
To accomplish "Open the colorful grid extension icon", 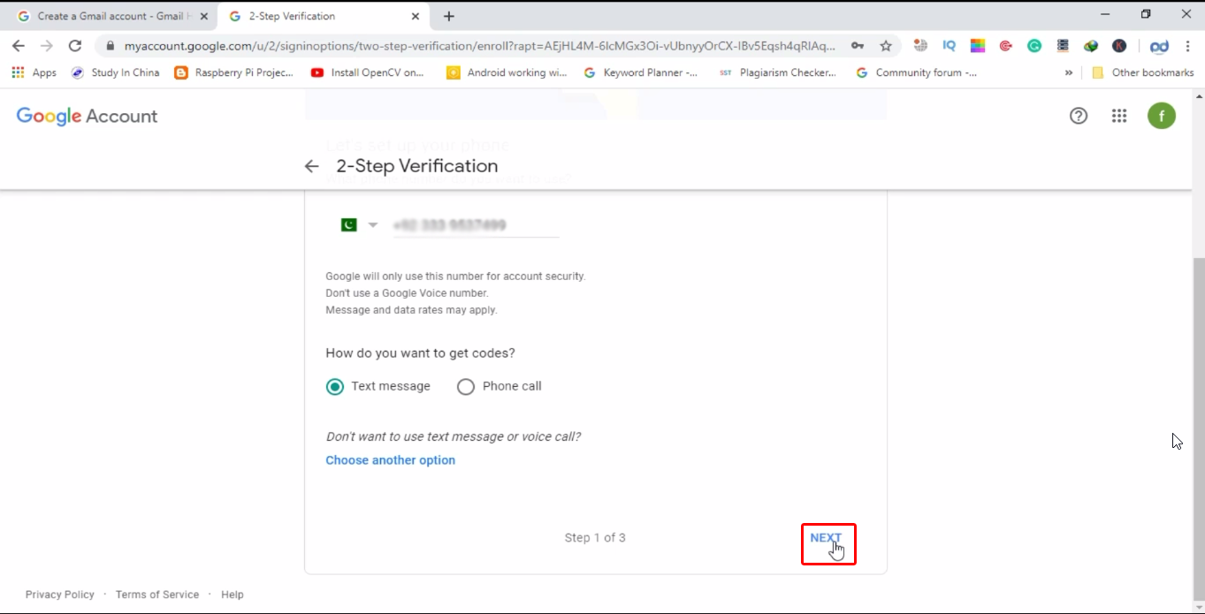I will [978, 46].
